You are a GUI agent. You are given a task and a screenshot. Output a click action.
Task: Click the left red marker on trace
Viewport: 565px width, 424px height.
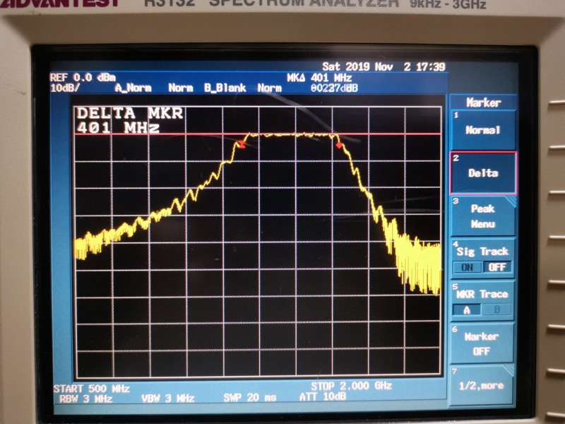[x=241, y=144]
